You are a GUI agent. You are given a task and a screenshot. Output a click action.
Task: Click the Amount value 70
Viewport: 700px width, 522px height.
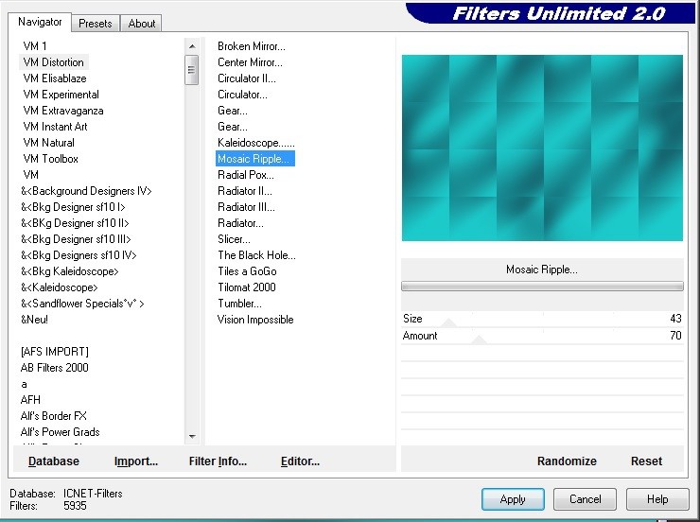[675, 335]
